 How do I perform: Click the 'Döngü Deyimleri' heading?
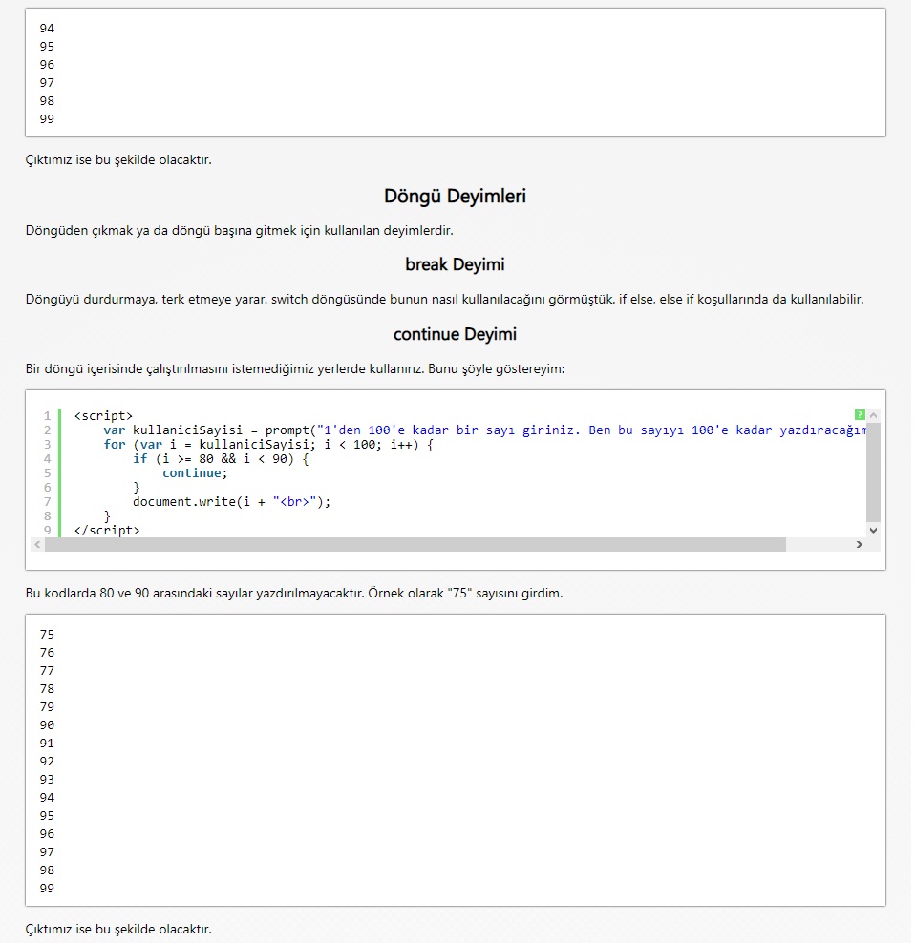tap(455, 196)
